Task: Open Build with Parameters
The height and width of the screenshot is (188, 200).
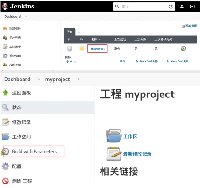Action: point(34,151)
